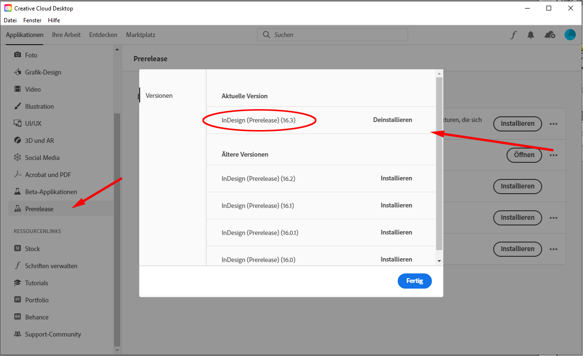Select InDesign (Prerelease) (16.1) row text

[x=258, y=206]
